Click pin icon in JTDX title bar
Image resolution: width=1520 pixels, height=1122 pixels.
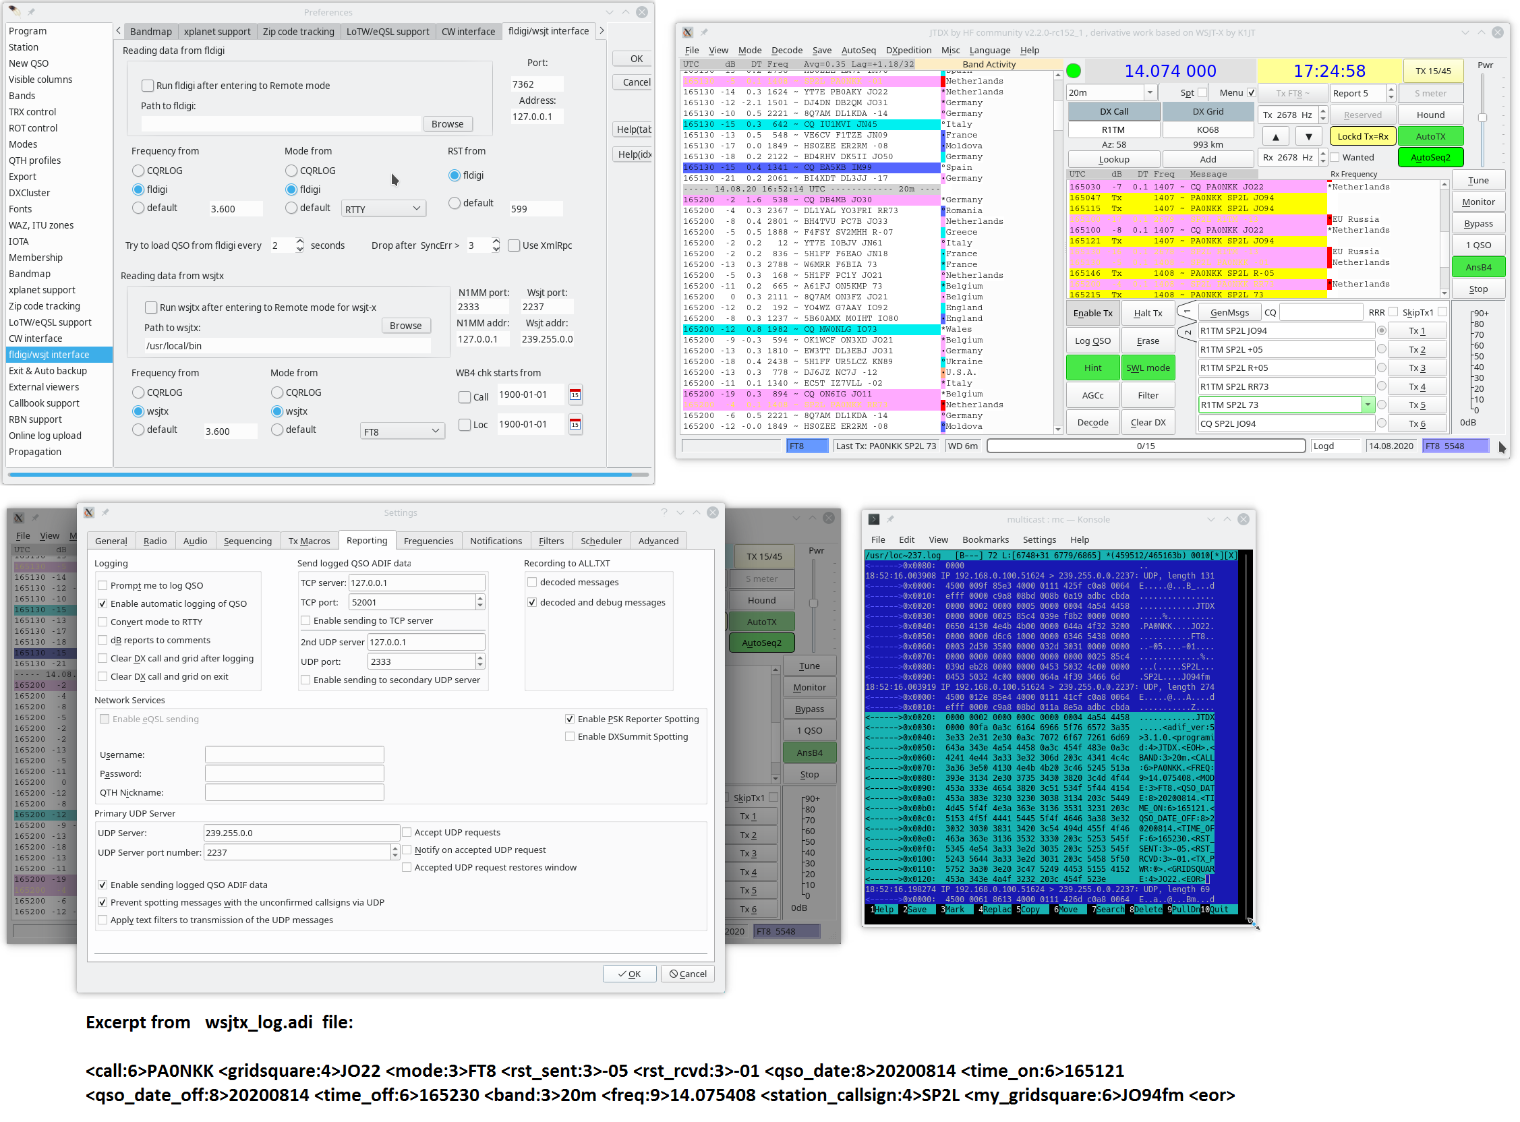pos(704,32)
